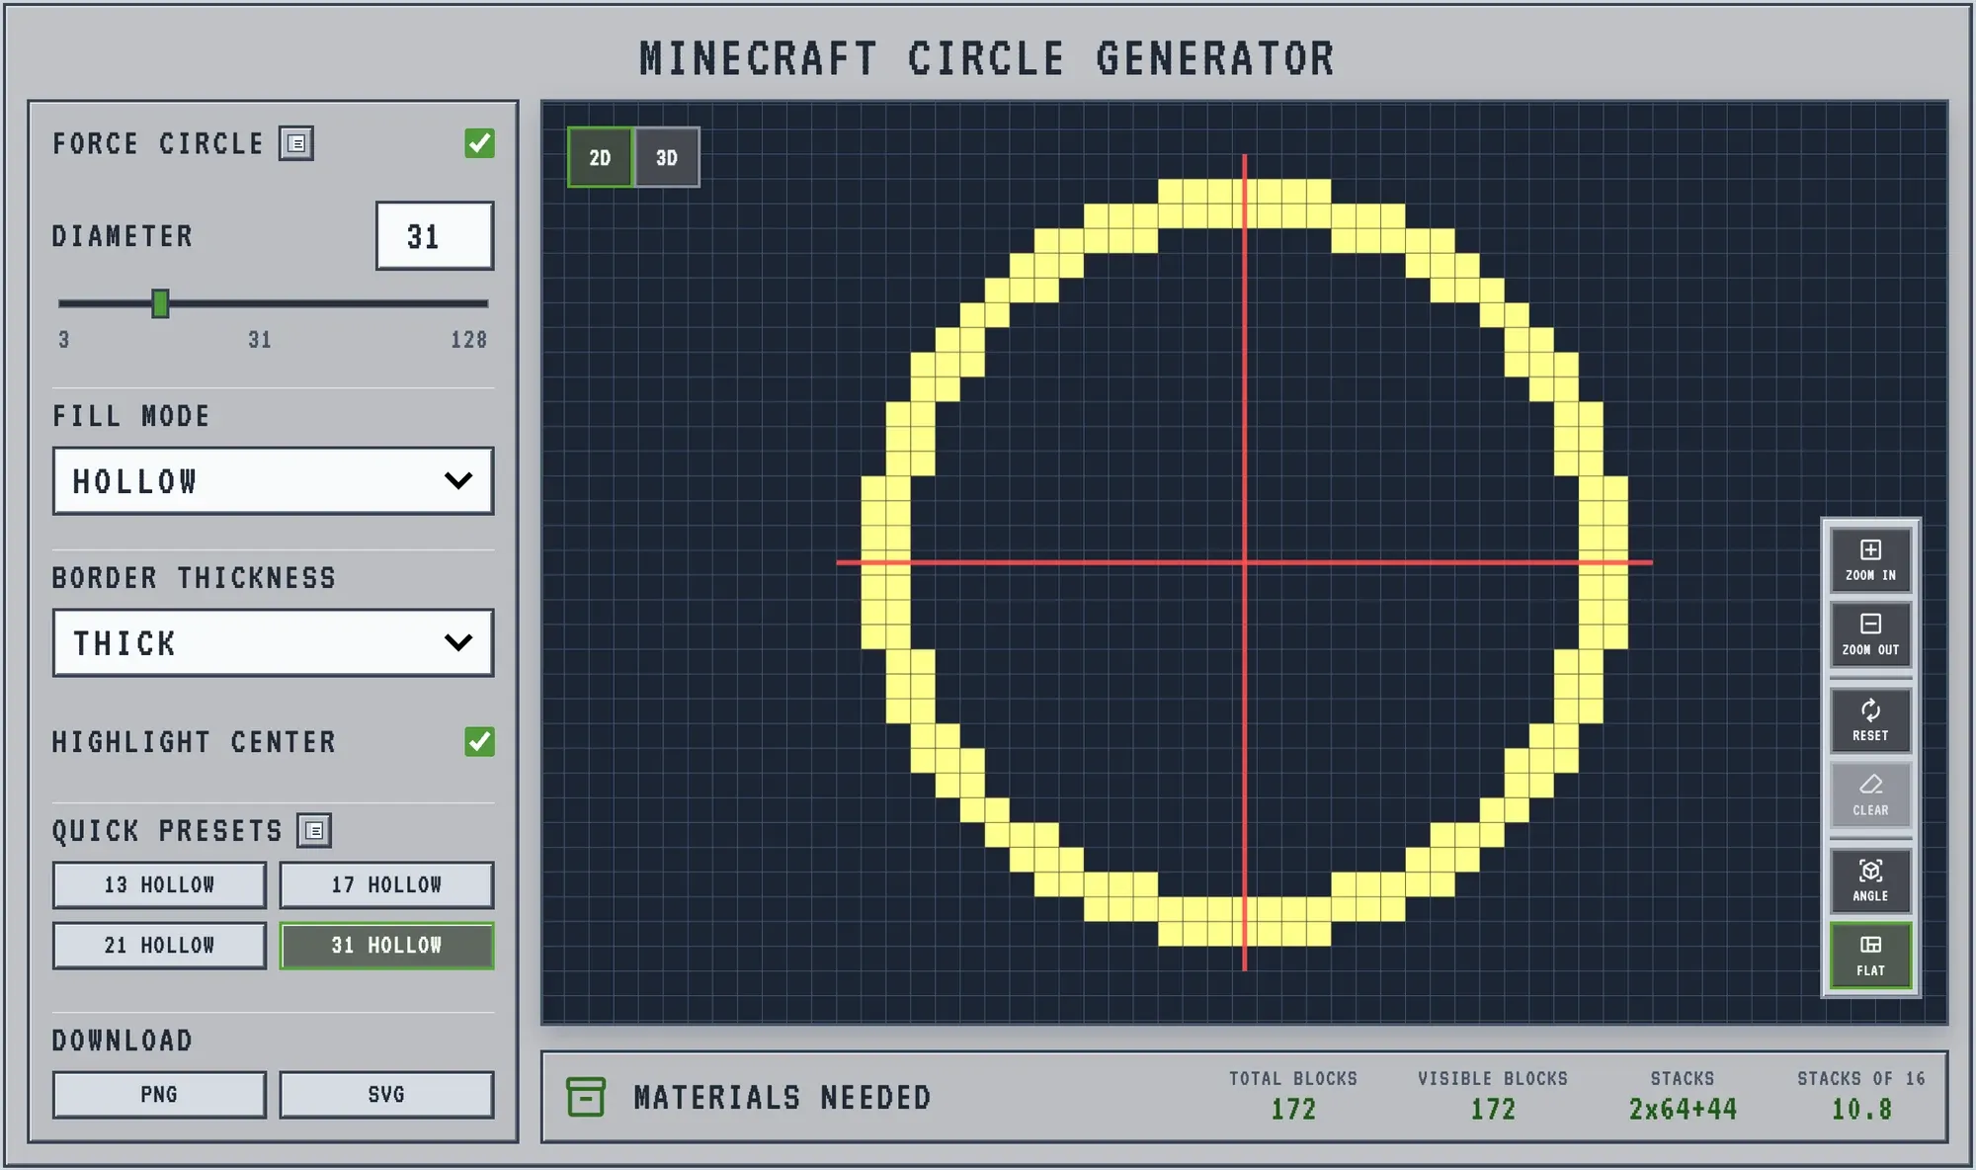Viewport: 1976px width, 1170px height.
Task: Click the diameter slider handle
Action: (160, 303)
